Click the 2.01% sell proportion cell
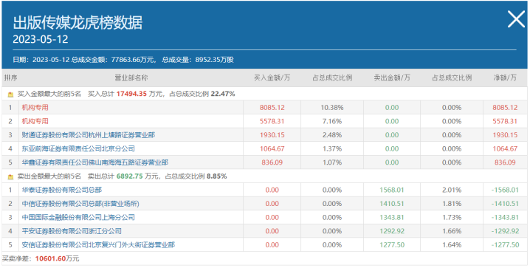The image size is (530, 268). click(x=452, y=190)
